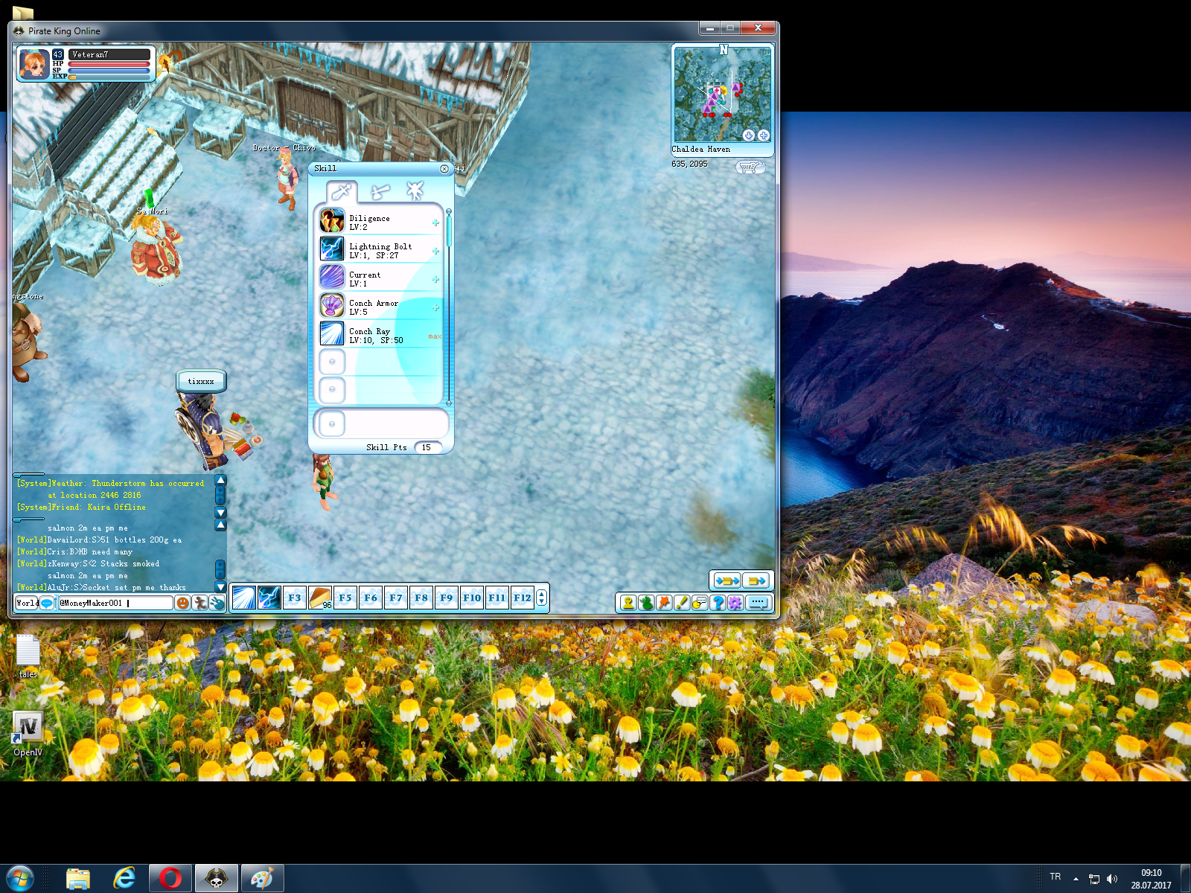Select the F11 hotbar slot
Image resolution: width=1191 pixels, height=893 pixels.
click(x=496, y=598)
